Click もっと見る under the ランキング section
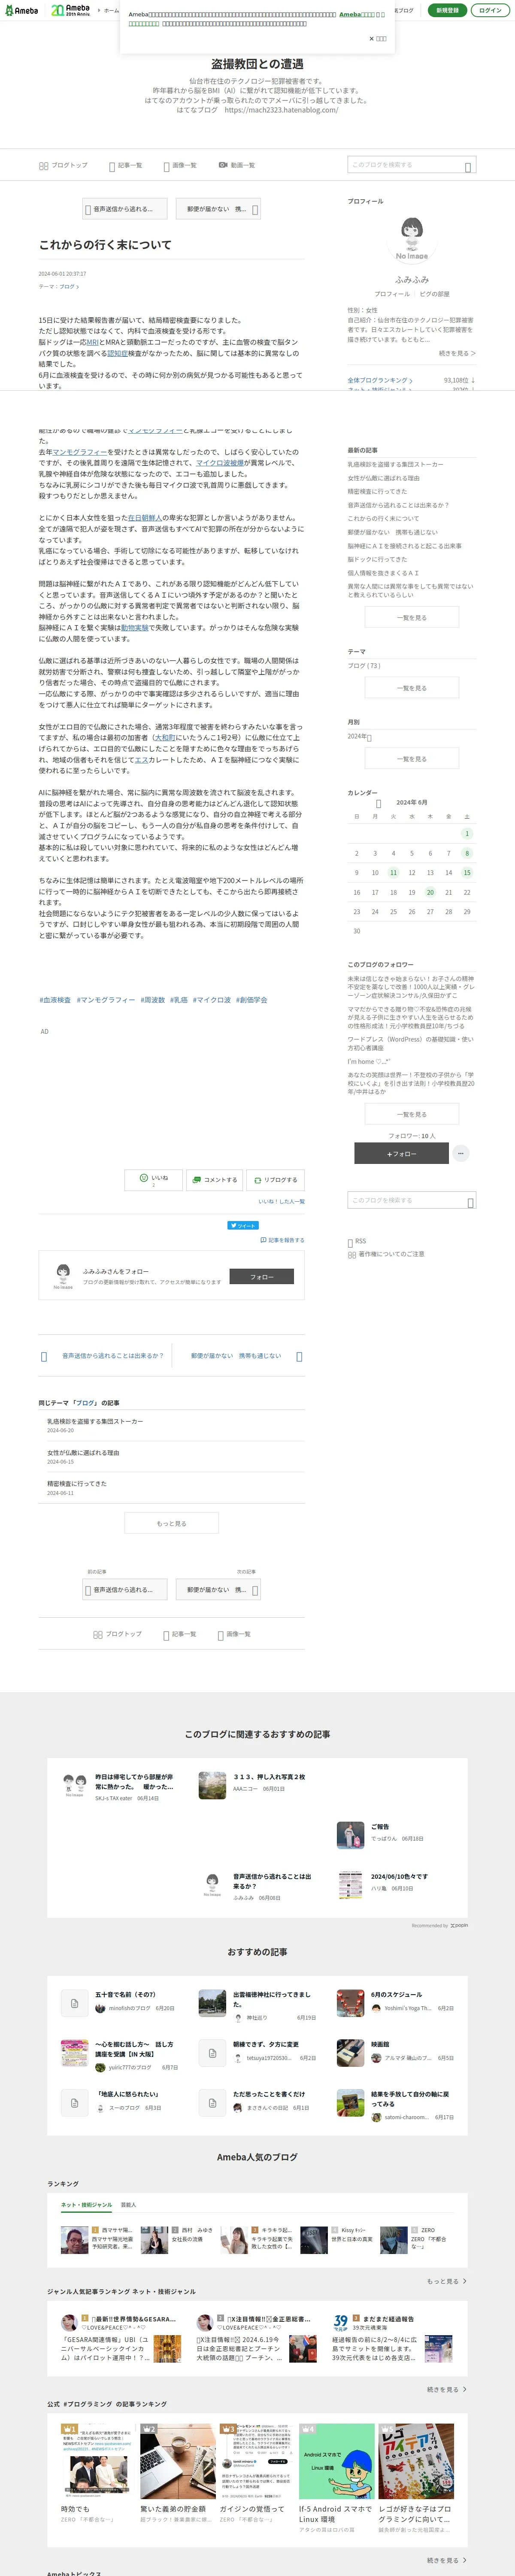This screenshot has height=2576, width=515. click(447, 2281)
